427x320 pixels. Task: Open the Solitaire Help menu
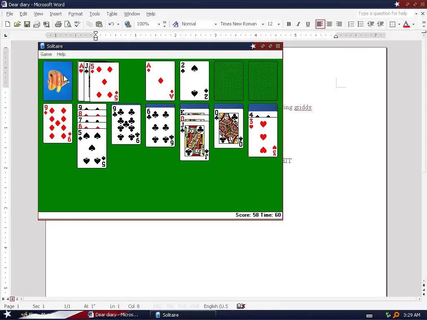click(x=61, y=54)
